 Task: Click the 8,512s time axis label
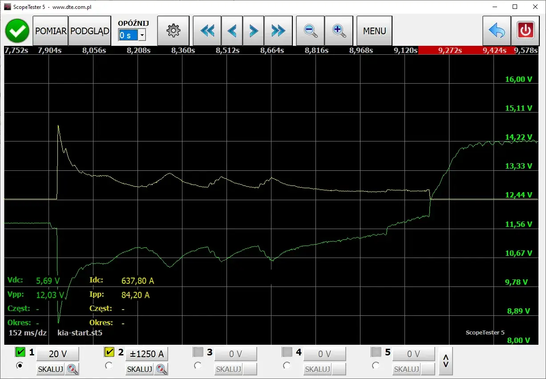(227, 50)
